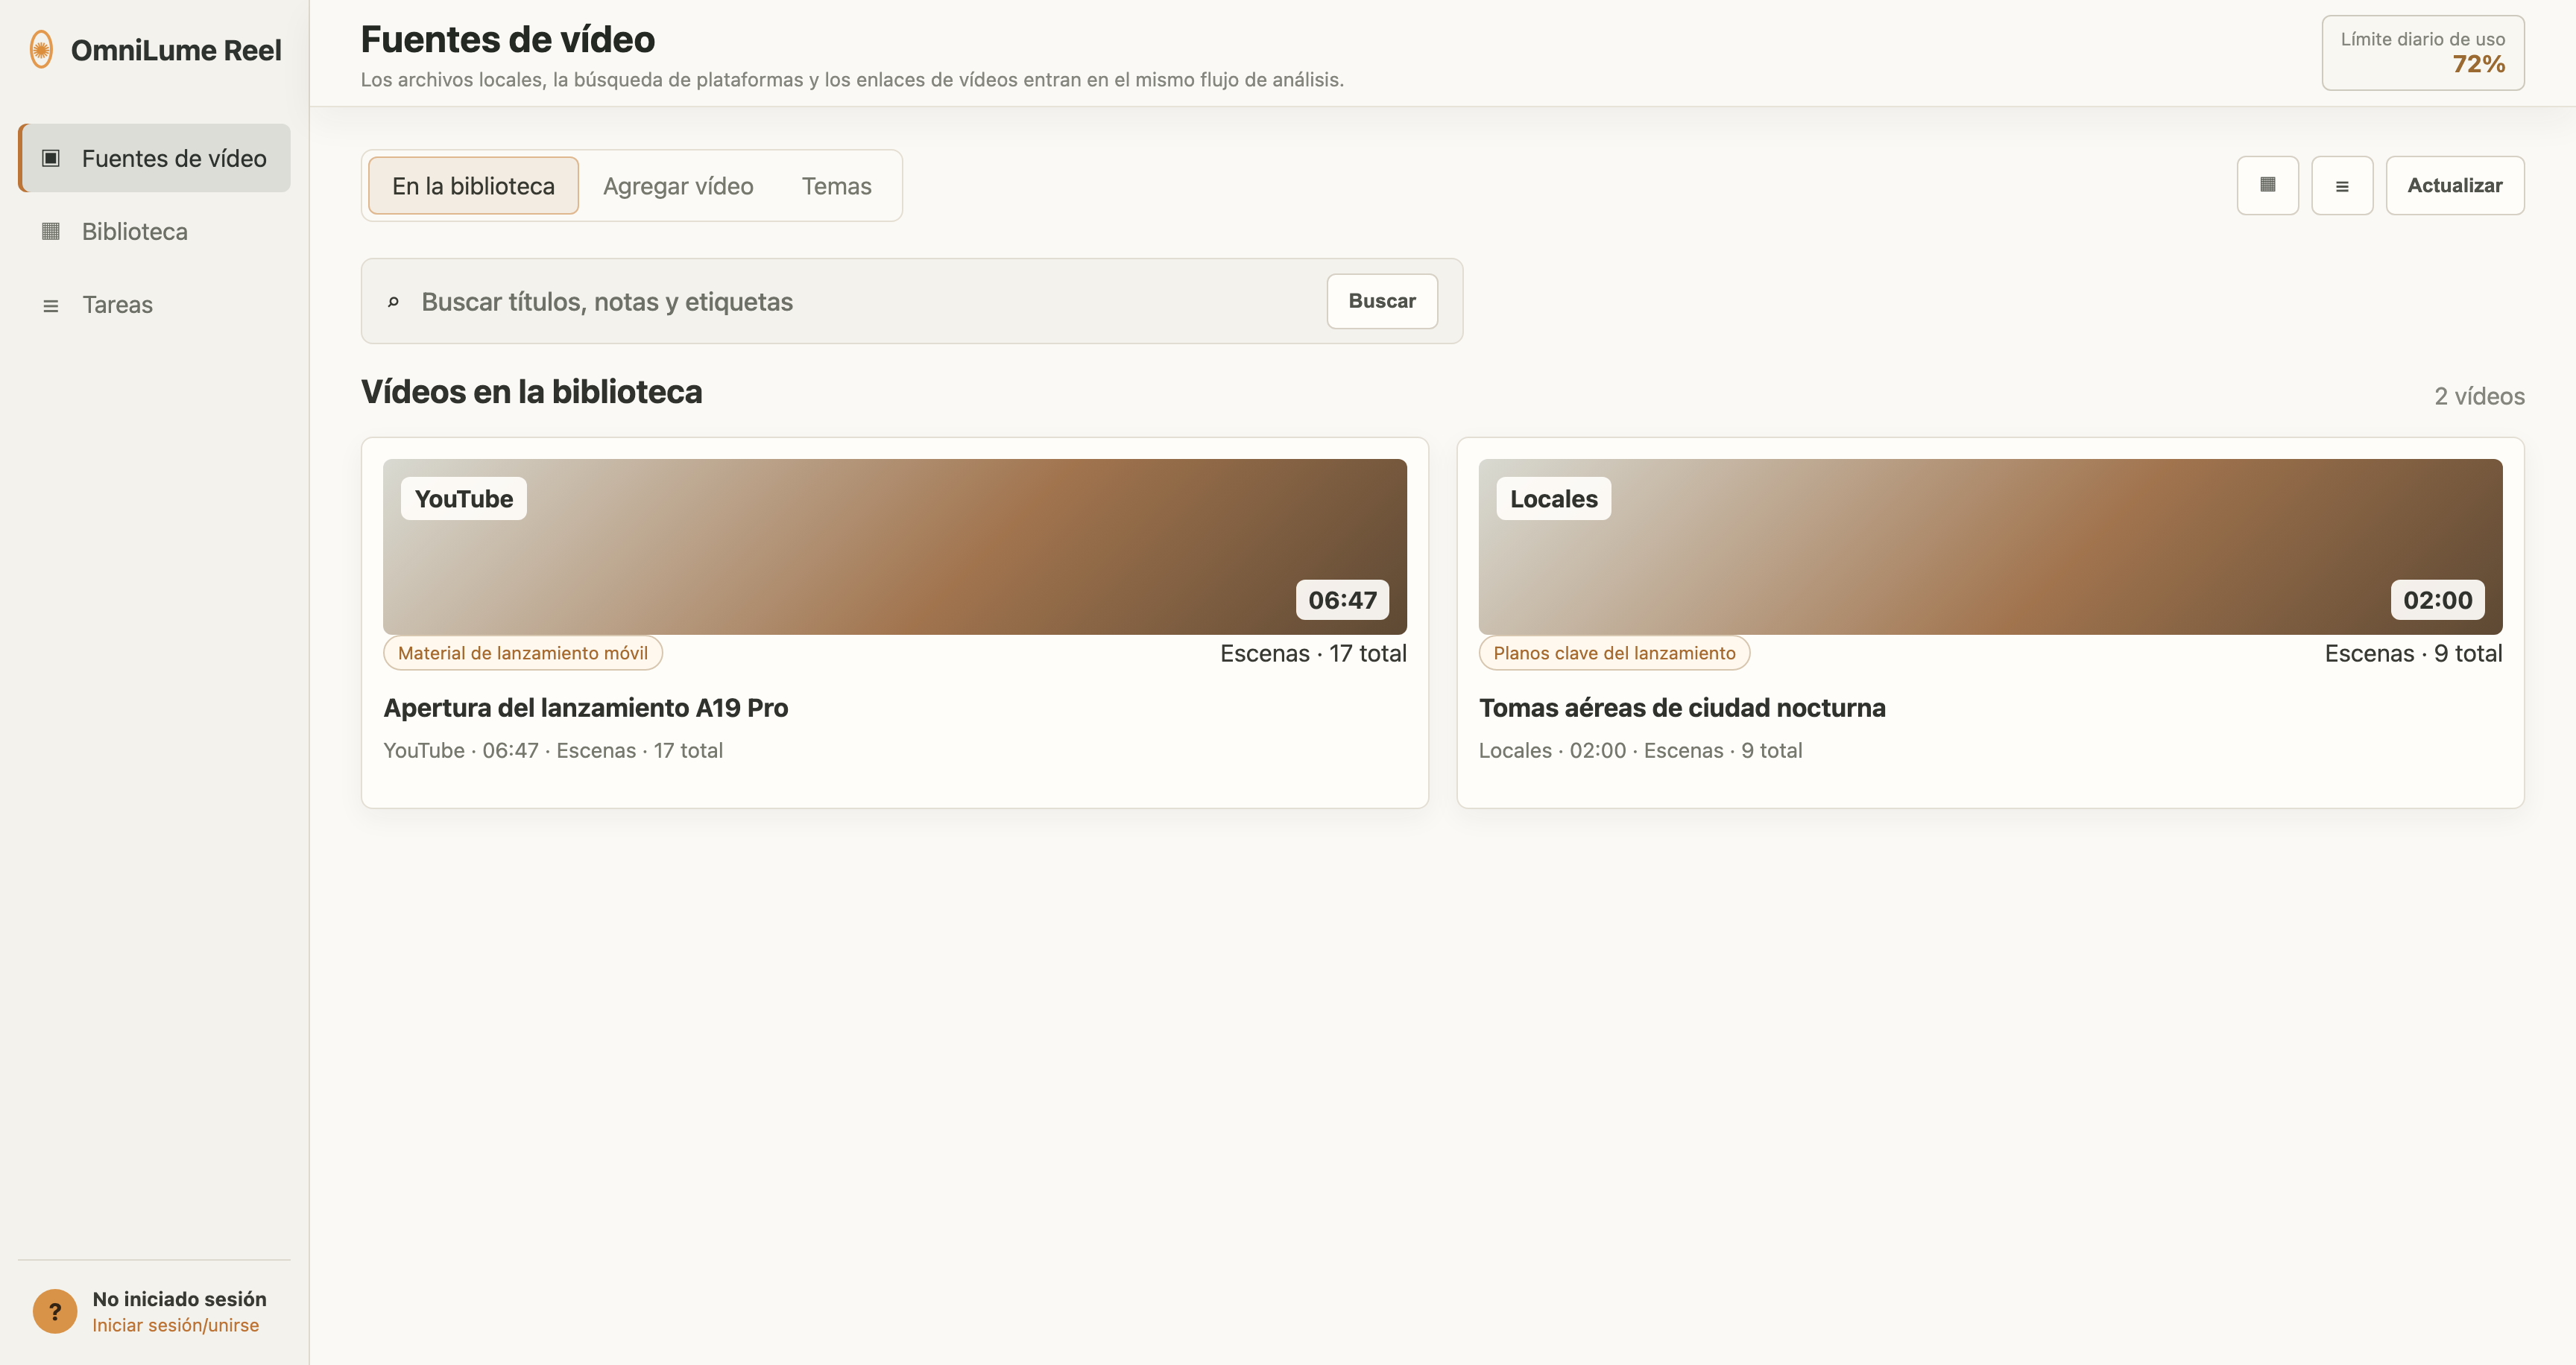Click the YouTube source badge

(x=464, y=498)
